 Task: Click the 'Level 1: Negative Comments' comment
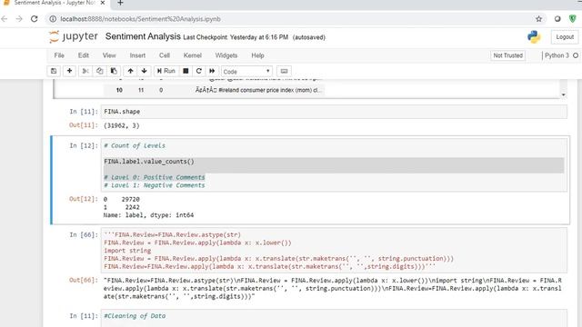[155, 185]
